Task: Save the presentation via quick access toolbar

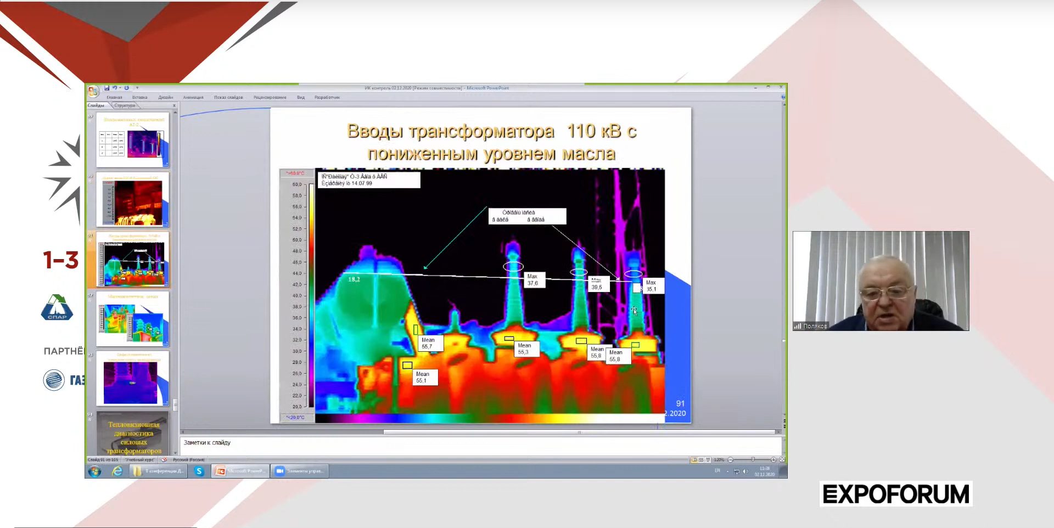Action: [x=106, y=88]
